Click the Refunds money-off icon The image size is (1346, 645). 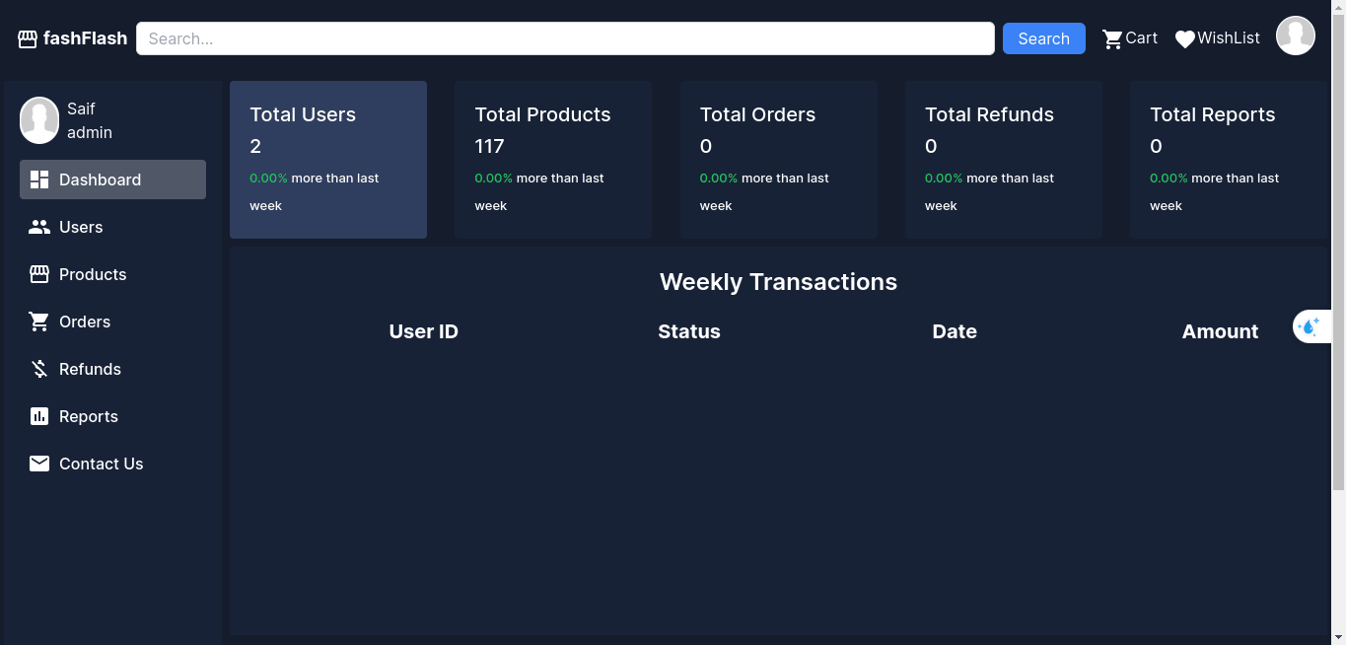[x=39, y=369]
